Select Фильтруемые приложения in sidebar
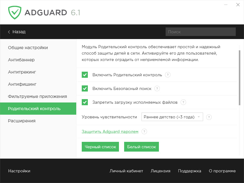The height and width of the screenshot is (183, 244). point(38,96)
